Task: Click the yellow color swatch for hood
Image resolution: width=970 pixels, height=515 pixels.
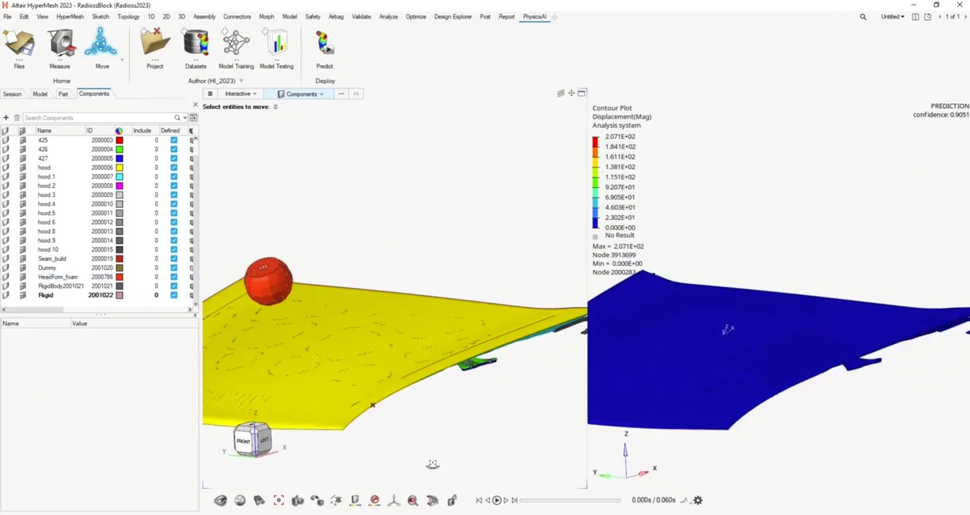Action: pyautogui.click(x=120, y=167)
